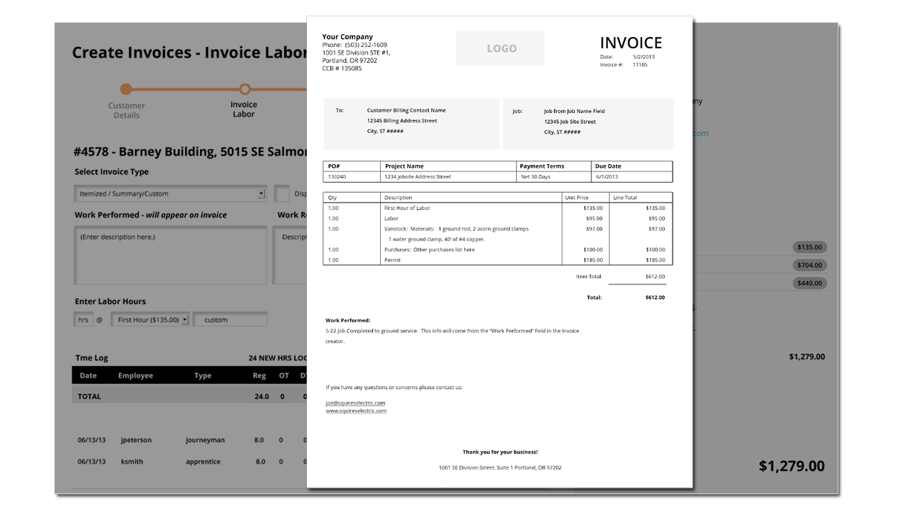Click the 12345 Billing Address Street line
The height and width of the screenshot is (512, 911).
tap(402, 121)
